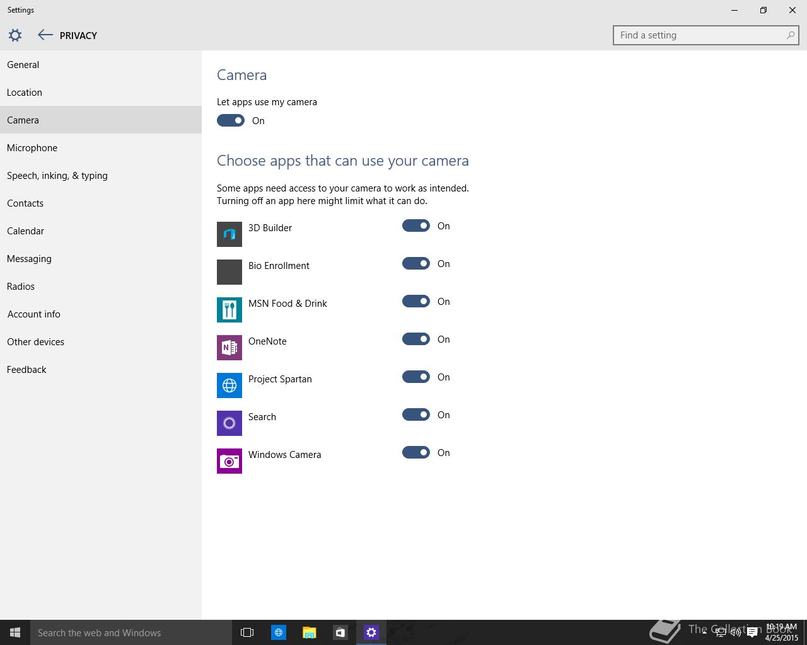Open Messaging privacy settings
This screenshot has height=645, width=807.
[101, 258]
